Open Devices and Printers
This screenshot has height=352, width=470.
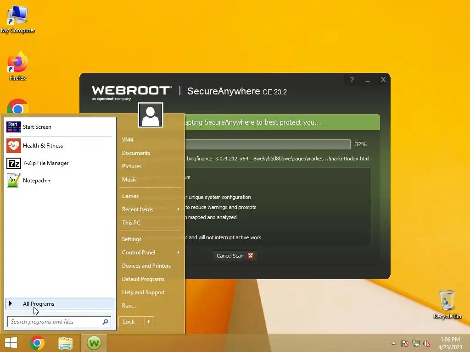pyautogui.click(x=146, y=265)
